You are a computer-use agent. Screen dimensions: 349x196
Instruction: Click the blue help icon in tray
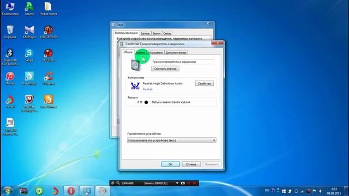tap(273, 191)
